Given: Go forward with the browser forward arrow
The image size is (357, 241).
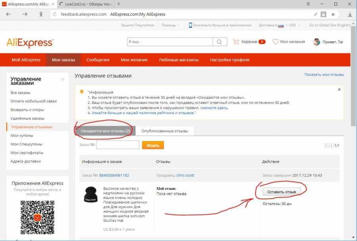Looking at the screenshot, I should (x=25, y=14).
